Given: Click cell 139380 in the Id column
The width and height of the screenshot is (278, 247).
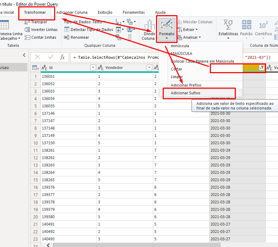Looking at the screenshot, I should [x=69, y=217].
